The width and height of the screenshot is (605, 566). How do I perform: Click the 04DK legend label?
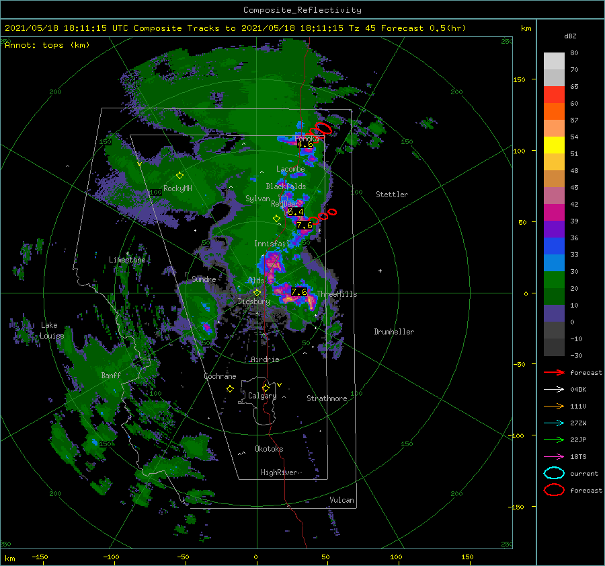click(578, 390)
